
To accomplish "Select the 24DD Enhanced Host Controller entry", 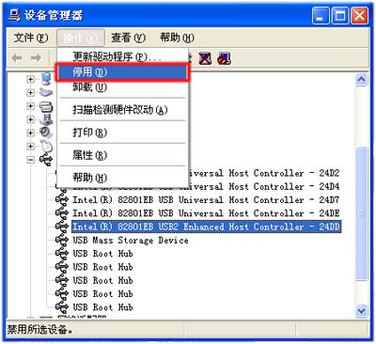I will click(206, 227).
